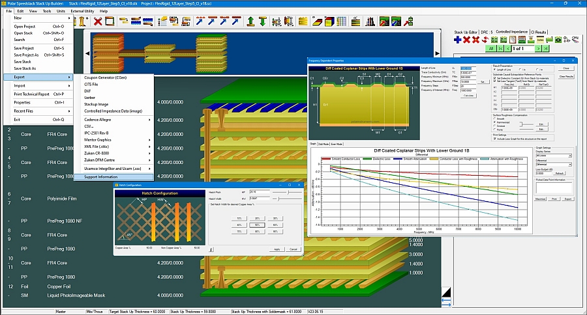Choose Support Information from Export menu
587x315 pixels.
click(113, 177)
